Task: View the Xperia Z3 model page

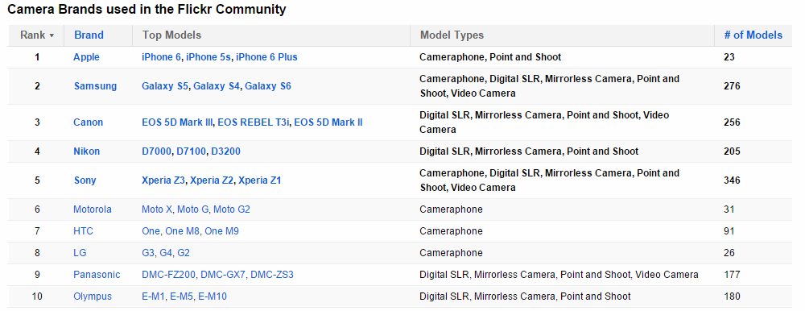Action: [x=163, y=180]
